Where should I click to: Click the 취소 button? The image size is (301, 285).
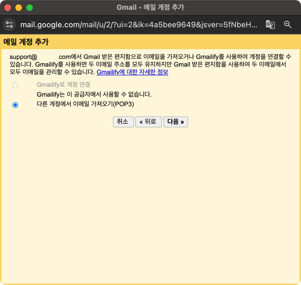coord(123,122)
